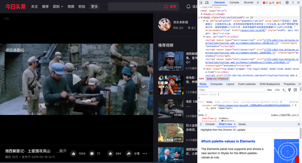Switch to the drawer Issues tab
The height and width of the screenshot is (163, 302).
[x=242, y=124]
